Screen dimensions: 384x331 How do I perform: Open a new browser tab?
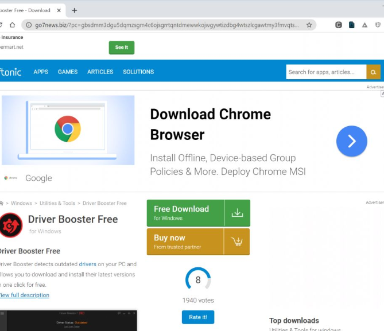click(x=75, y=10)
